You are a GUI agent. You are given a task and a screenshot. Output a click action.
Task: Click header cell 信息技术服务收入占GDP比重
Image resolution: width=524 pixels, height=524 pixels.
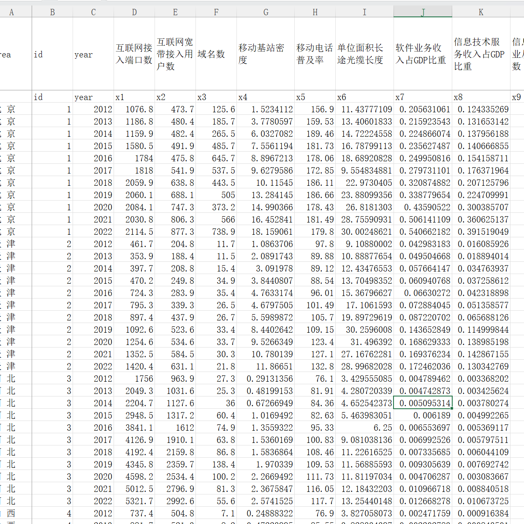coord(481,54)
